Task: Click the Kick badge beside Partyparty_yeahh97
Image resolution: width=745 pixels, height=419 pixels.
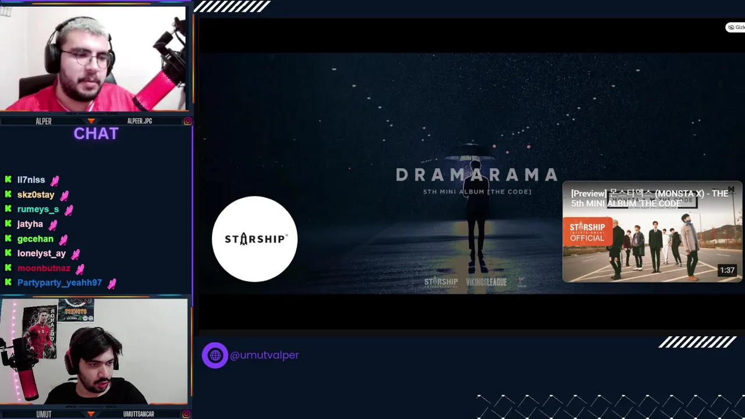Action: (8, 282)
